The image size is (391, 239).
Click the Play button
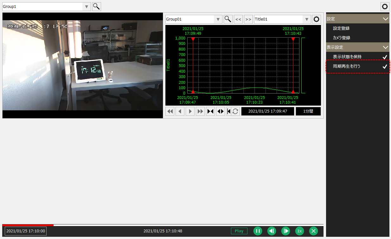click(x=239, y=231)
